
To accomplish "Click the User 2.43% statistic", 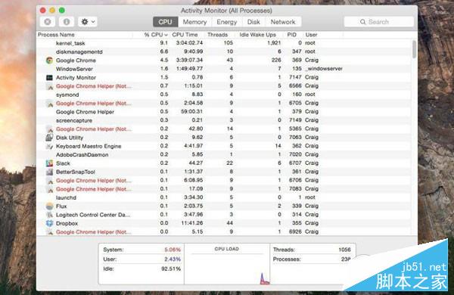I will coord(142,259).
